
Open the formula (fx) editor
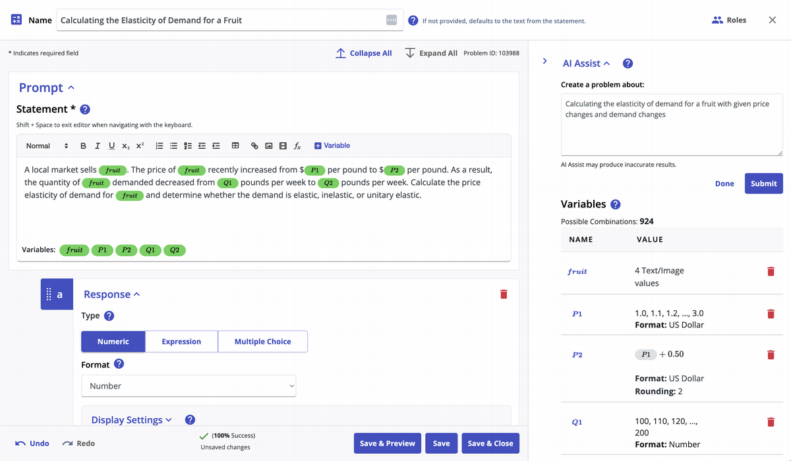(297, 146)
